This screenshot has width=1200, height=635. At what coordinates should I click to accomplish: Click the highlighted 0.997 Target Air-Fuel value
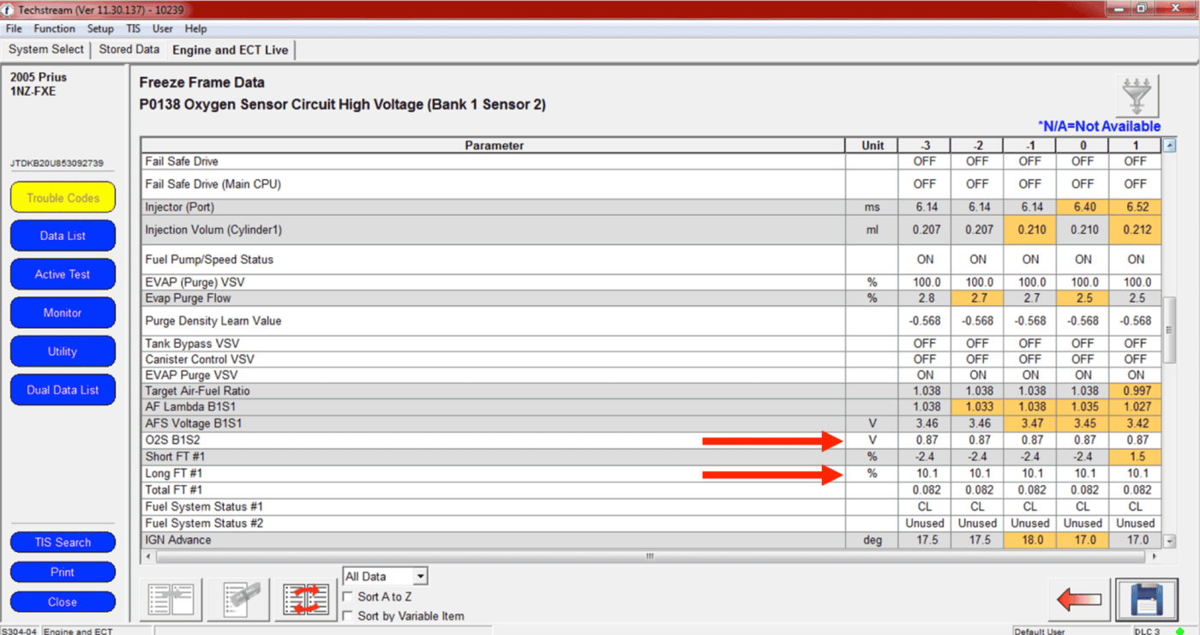[x=1136, y=391]
